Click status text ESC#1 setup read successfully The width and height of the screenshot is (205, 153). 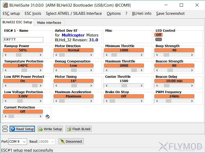(27, 150)
